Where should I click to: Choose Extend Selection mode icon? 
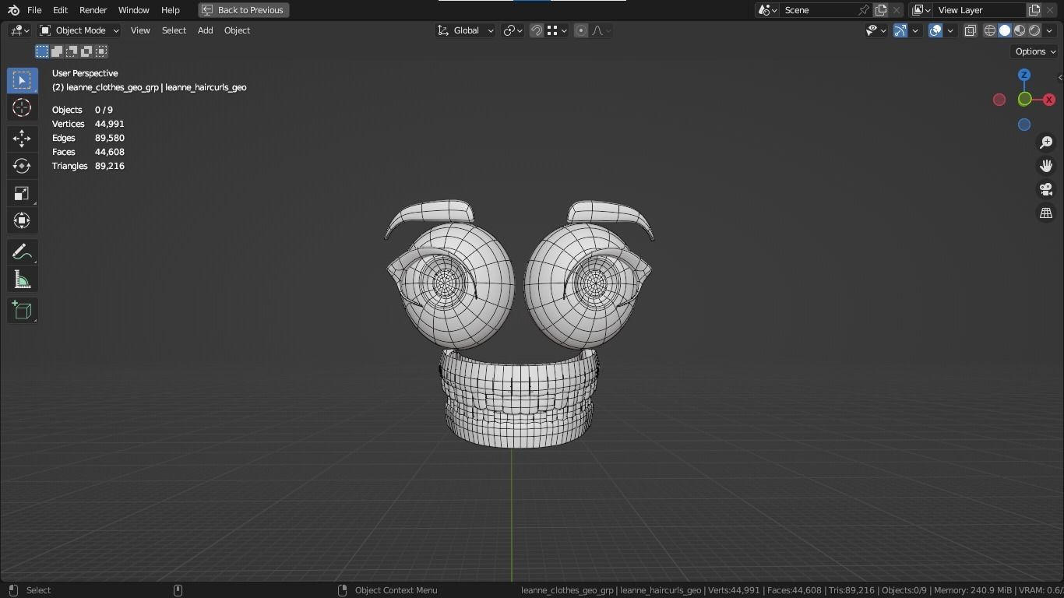tap(57, 51)
